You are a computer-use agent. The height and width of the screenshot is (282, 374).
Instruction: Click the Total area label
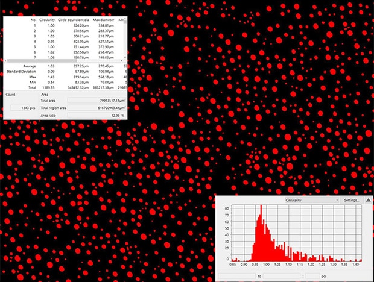(x=48, y=101)
